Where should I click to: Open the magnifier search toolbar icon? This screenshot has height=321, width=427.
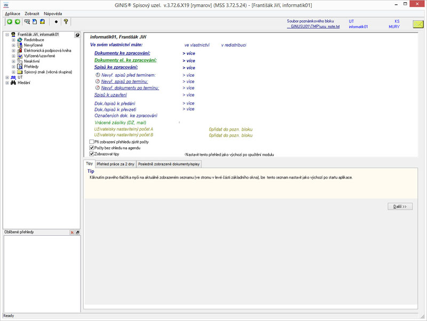pyautogui.click(x=27, y=22)
